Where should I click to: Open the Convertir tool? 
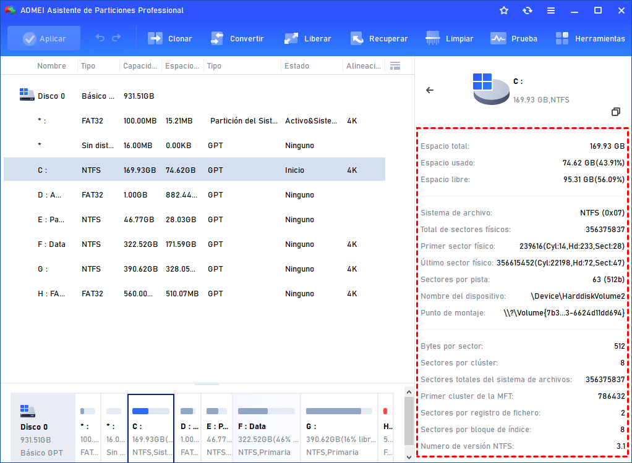point(237,38)
